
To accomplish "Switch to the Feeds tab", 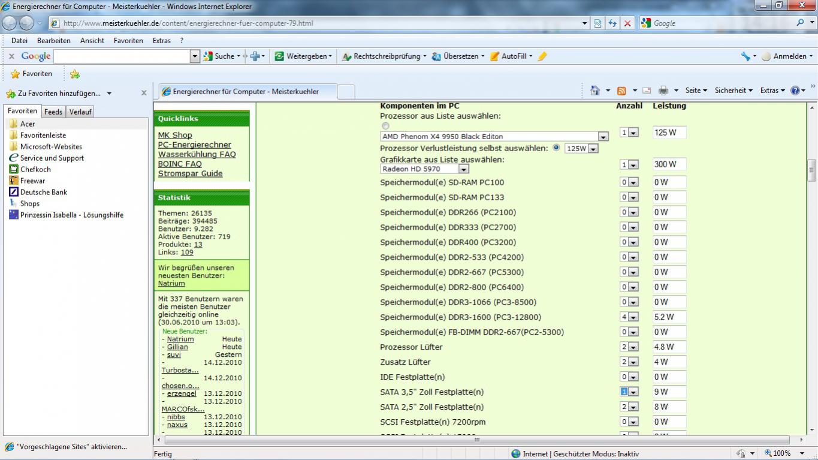I will [x=53, y=112].
